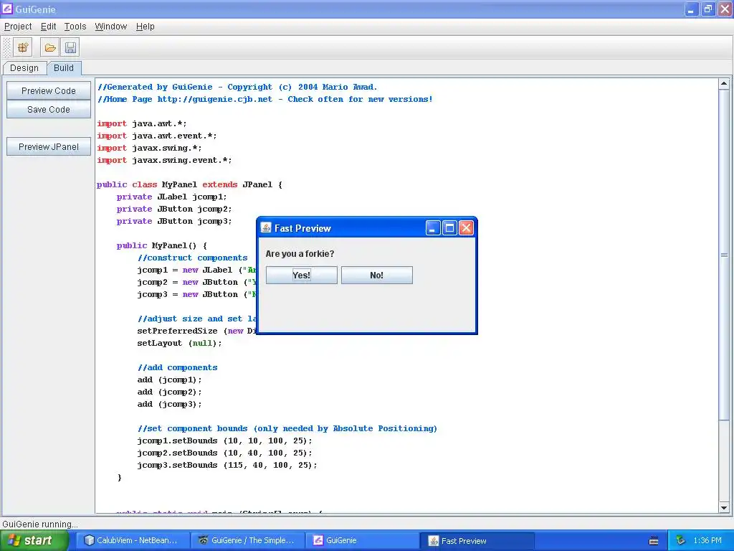
Task: Click the Preview JPanel button
Action: point(49,146)
